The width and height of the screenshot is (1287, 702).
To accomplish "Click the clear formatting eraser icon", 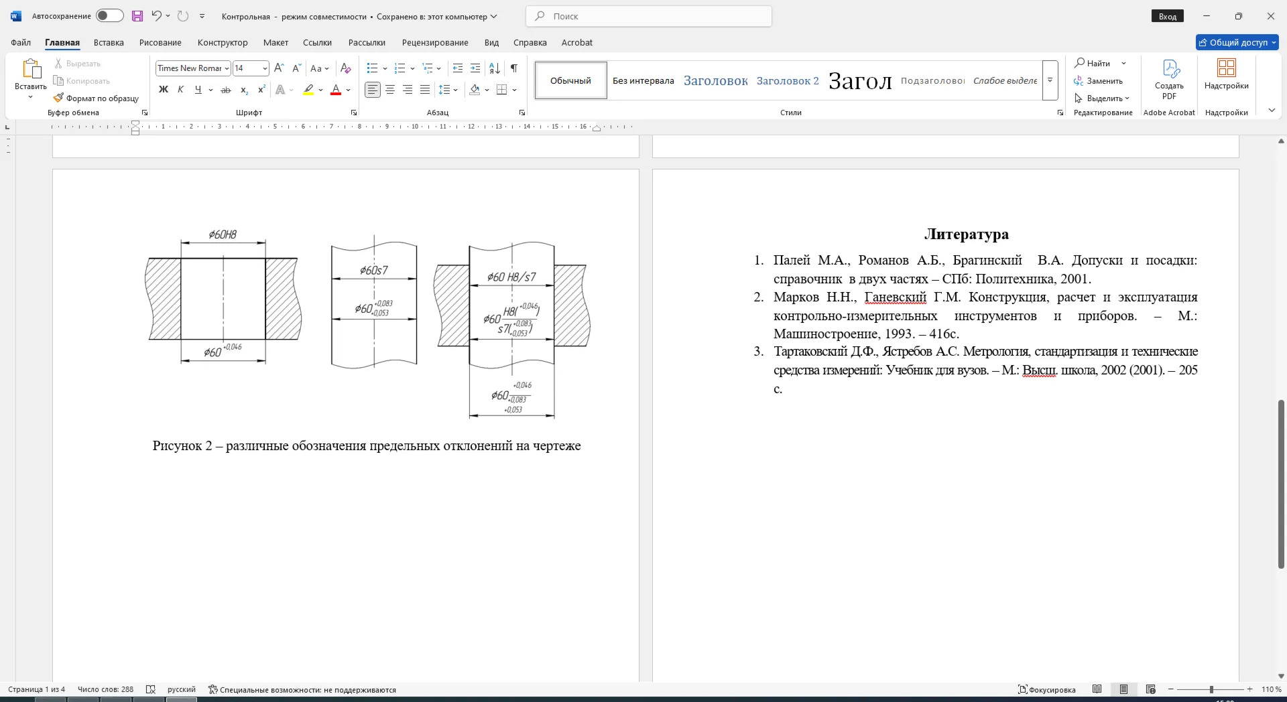I will click(345, 68).
